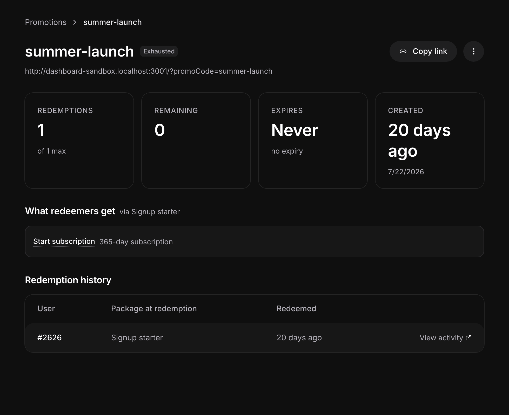Click the 'of 1 max' caption

click(52, 151)
